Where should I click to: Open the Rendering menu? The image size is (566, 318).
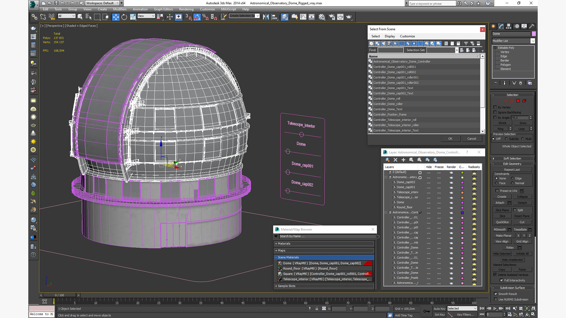point(186,9)
